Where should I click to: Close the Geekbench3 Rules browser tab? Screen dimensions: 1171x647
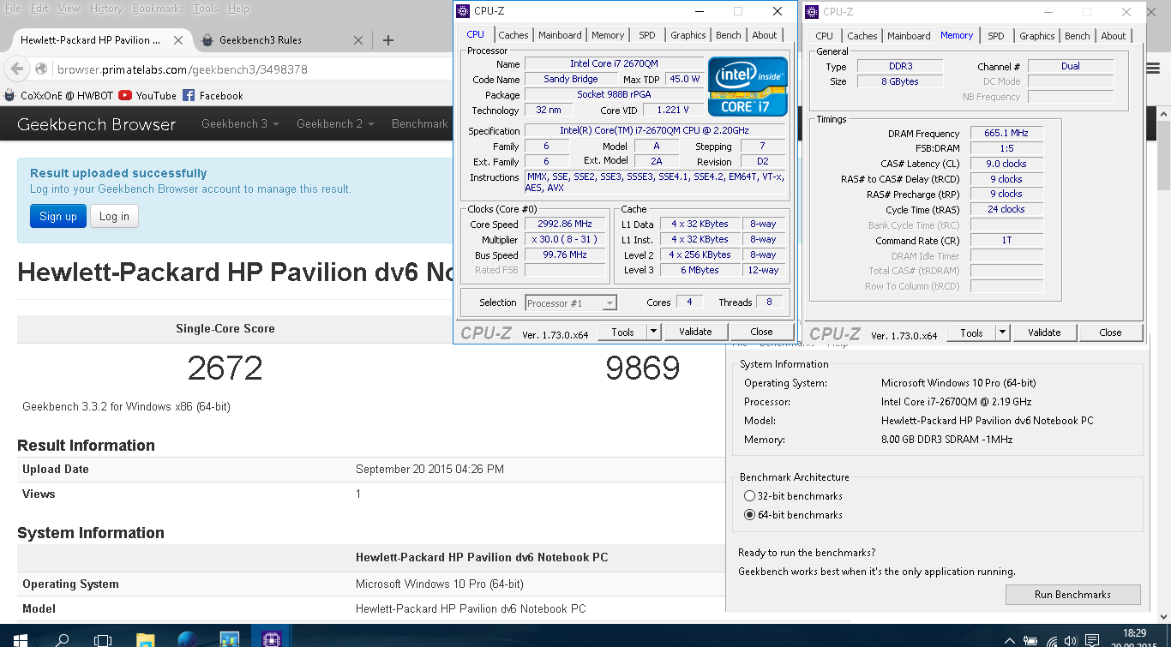click(360, 40)
